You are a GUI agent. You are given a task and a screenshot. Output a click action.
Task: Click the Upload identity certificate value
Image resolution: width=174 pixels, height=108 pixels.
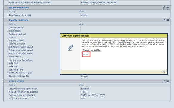[84, 76]
